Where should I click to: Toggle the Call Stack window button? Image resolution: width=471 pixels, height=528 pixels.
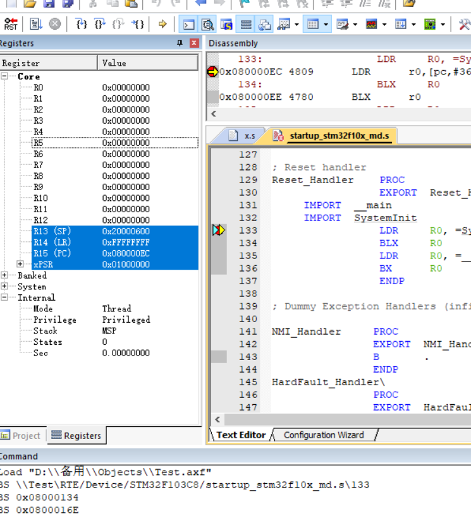[264, 24]
